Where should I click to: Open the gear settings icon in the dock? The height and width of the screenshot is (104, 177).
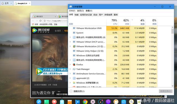[x=93, y=102]
